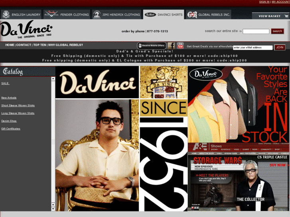The image size is (290, 217).
Task: Click the Jimi Hendrix Clothing logo icon
Action: tap(97, 14)
